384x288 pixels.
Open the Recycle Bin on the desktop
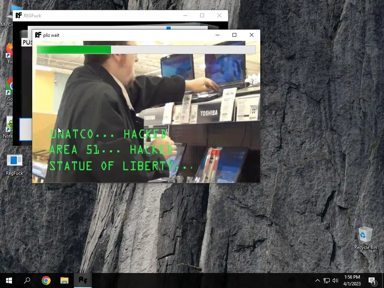365,238
